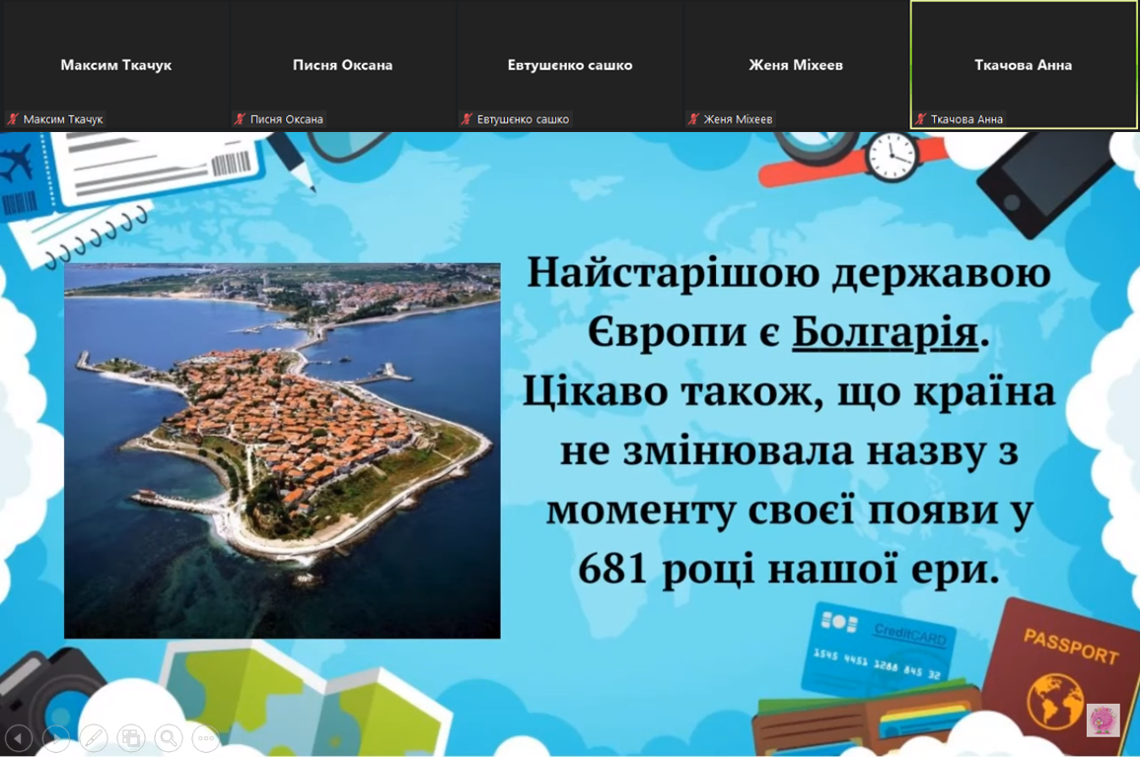Image resolution: width=1142 pixels, height=757 pixels.
Task: Click muted mic icon beside small Ткачова Анна label
Action: click(921, 119)
